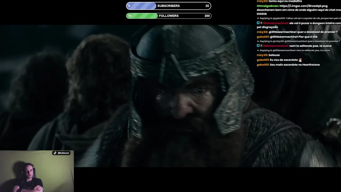The height and width of the screenshot is (192, 341).
Task: Click message 'quer o doeaload do premier ?' by mizyXD
Action: click(x=303, y=32)
